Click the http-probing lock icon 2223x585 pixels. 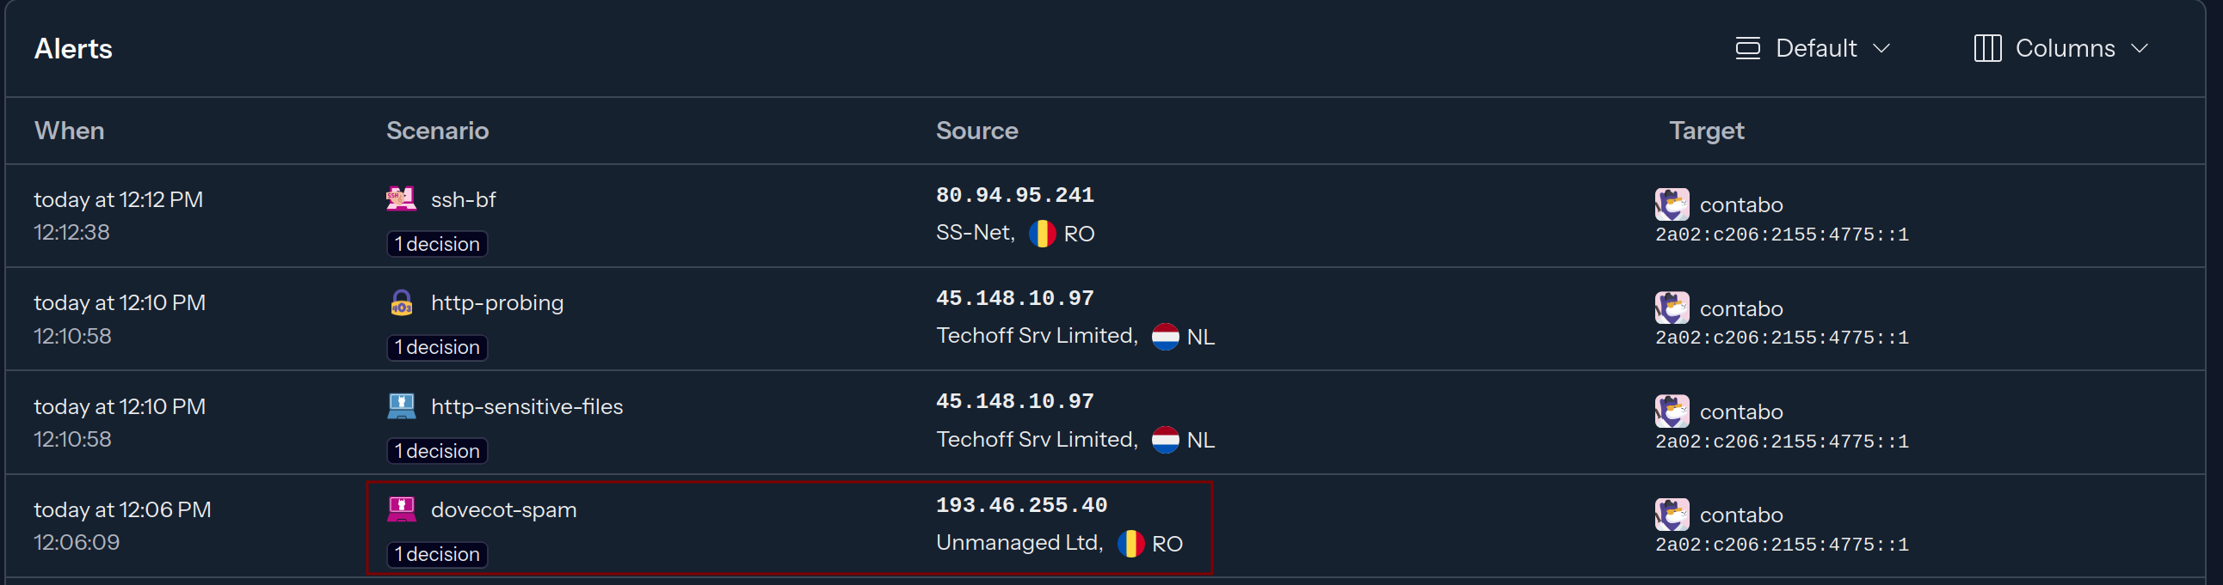click(x=401, y=302)
